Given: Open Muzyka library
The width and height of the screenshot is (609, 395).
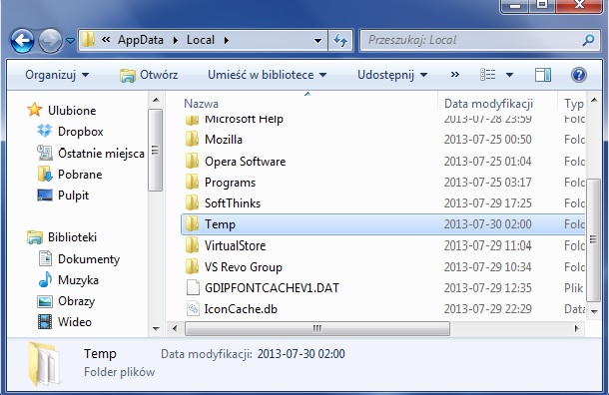Looking at the screenshot, I should (x=78, y=279).
